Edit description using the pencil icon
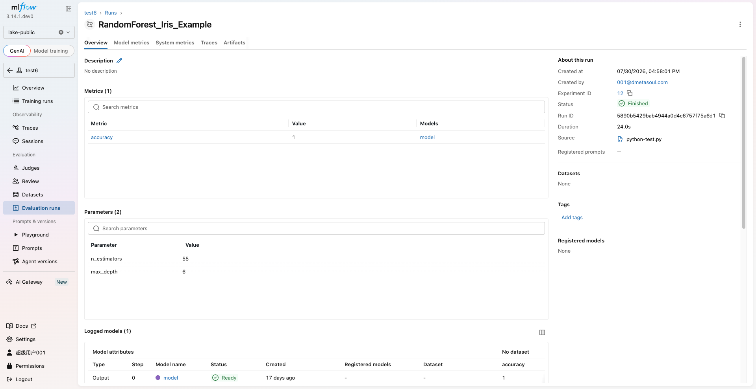This screenshot has width=756, height=389. (x=119, y=61)
